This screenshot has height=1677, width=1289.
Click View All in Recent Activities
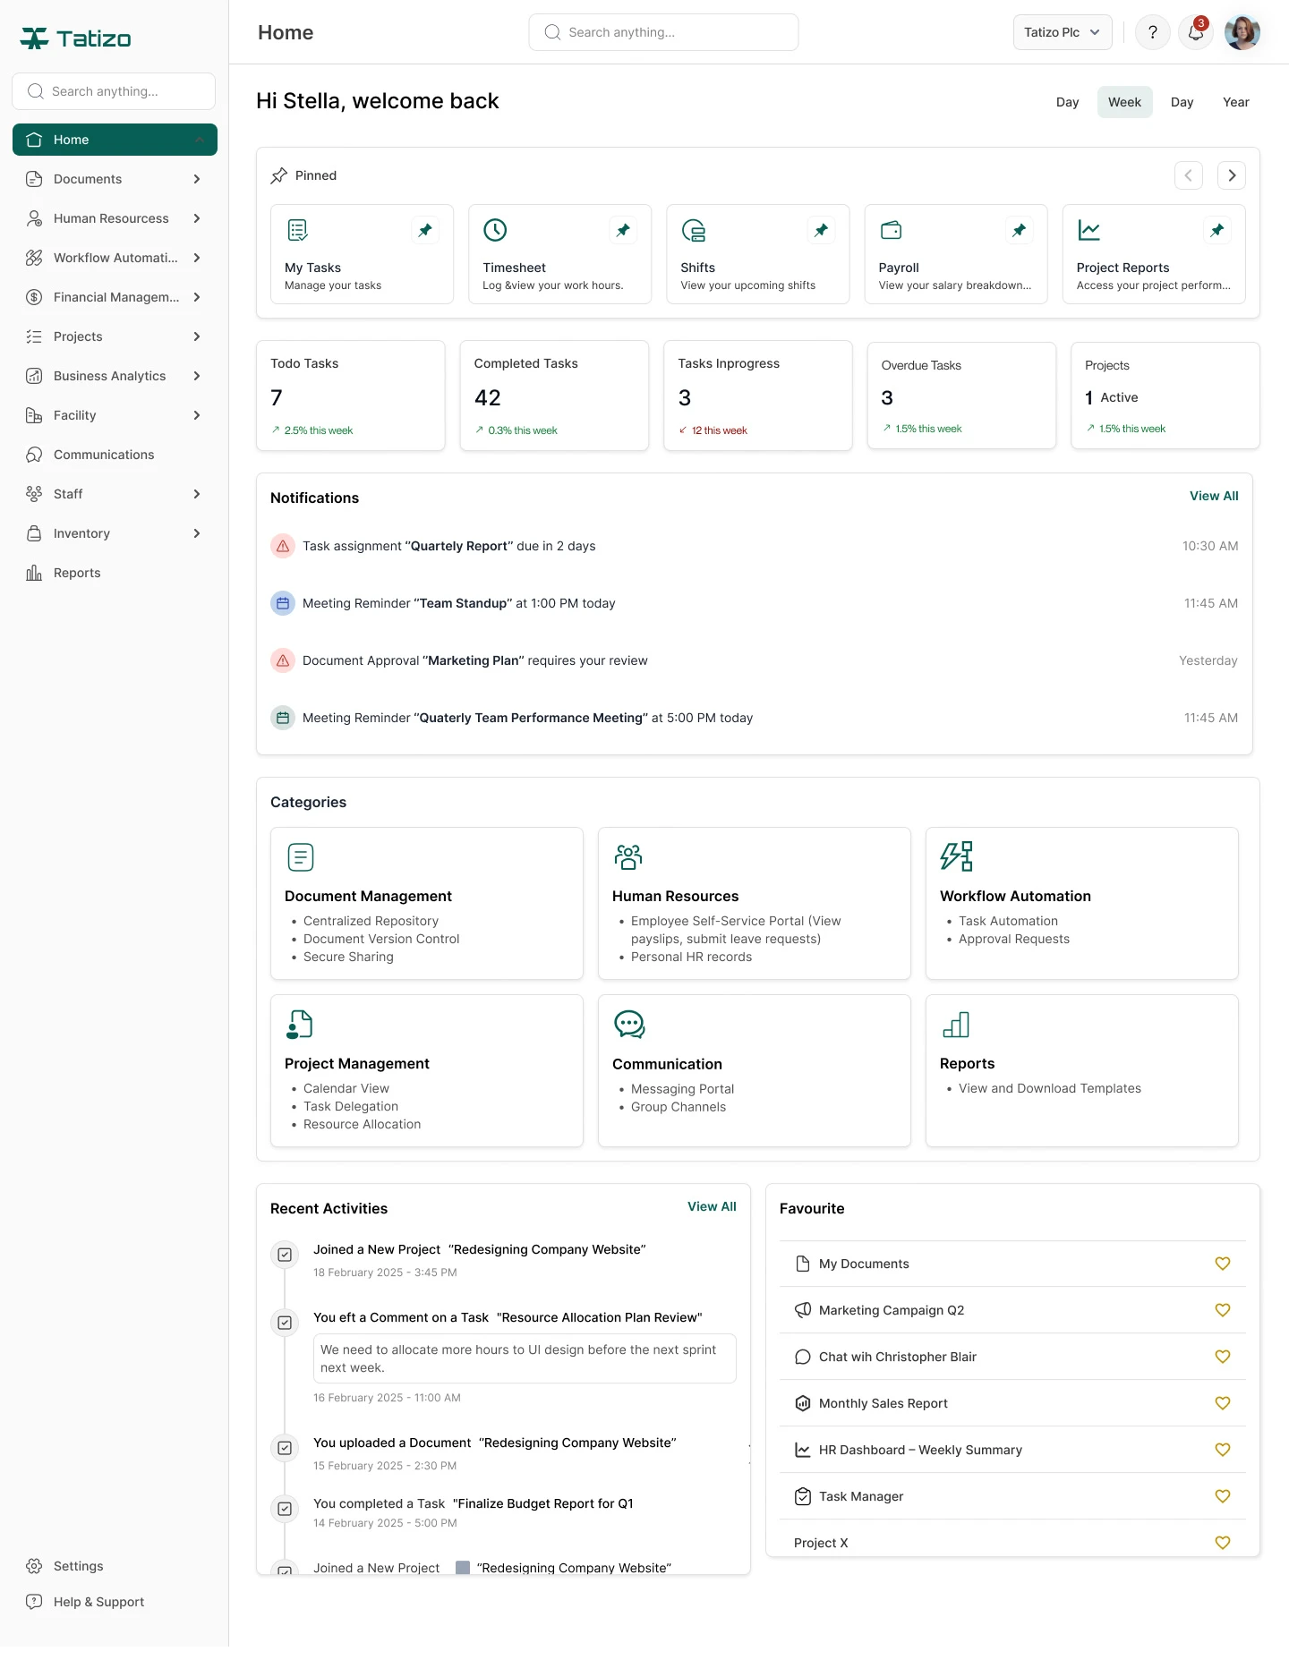coord(712,1206)
